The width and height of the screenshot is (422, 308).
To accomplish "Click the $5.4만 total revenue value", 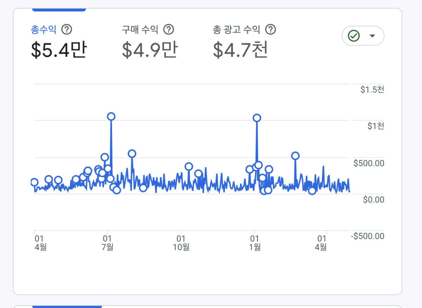I will tap(59, 50).
